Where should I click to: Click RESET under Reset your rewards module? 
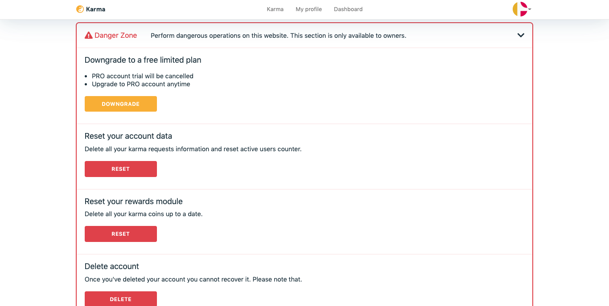121,234
